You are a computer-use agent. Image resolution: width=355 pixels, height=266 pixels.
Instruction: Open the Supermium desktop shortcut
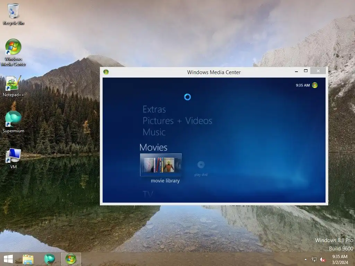point(13,122)
